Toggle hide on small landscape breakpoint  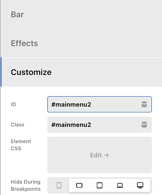click(79, 185)
